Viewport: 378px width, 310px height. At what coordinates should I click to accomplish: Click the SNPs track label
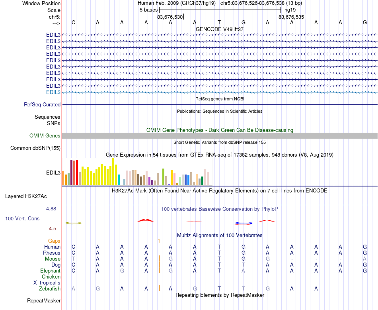tap(54, 123)
